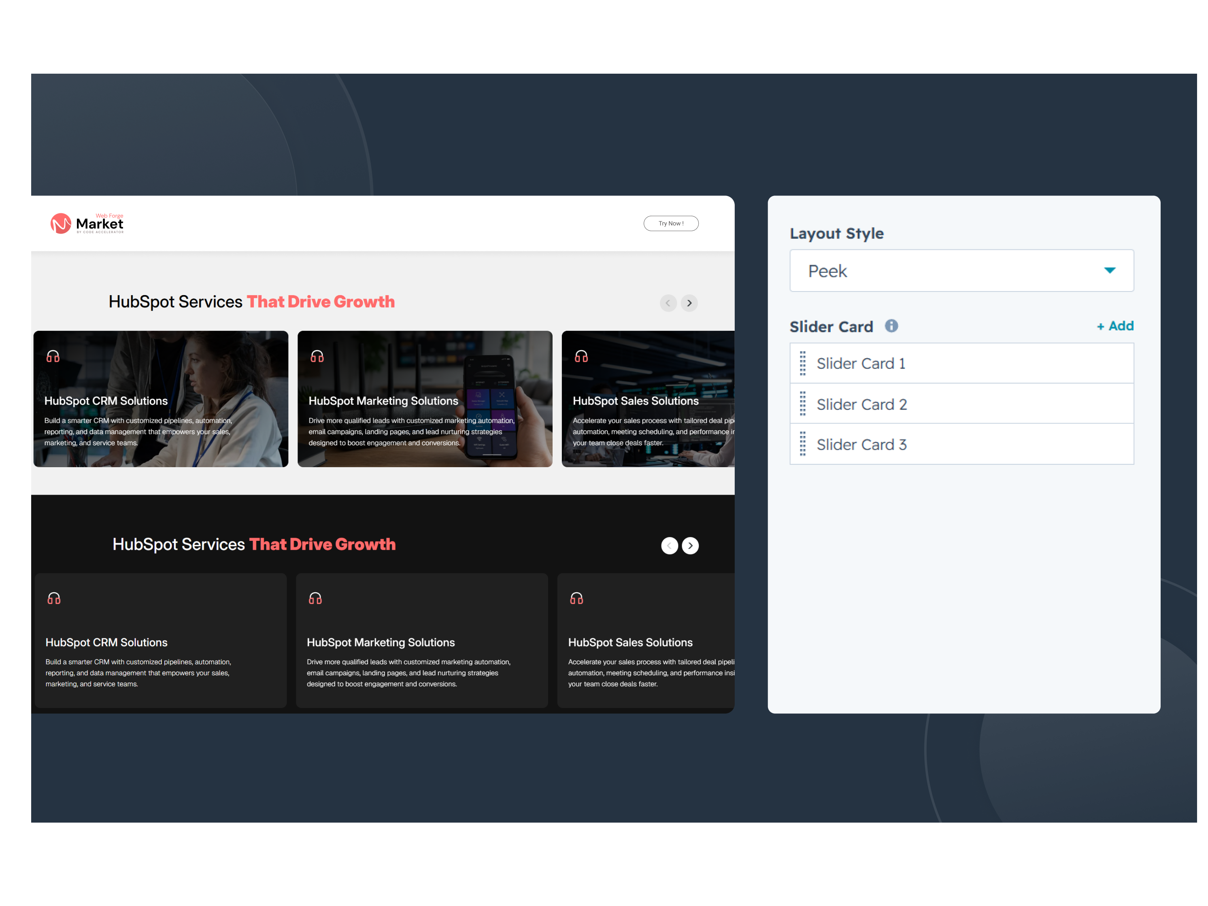Click drag handle of Slider Card 1
Viewport: 1208px width, 906px height.
click(x=803, y=363)
